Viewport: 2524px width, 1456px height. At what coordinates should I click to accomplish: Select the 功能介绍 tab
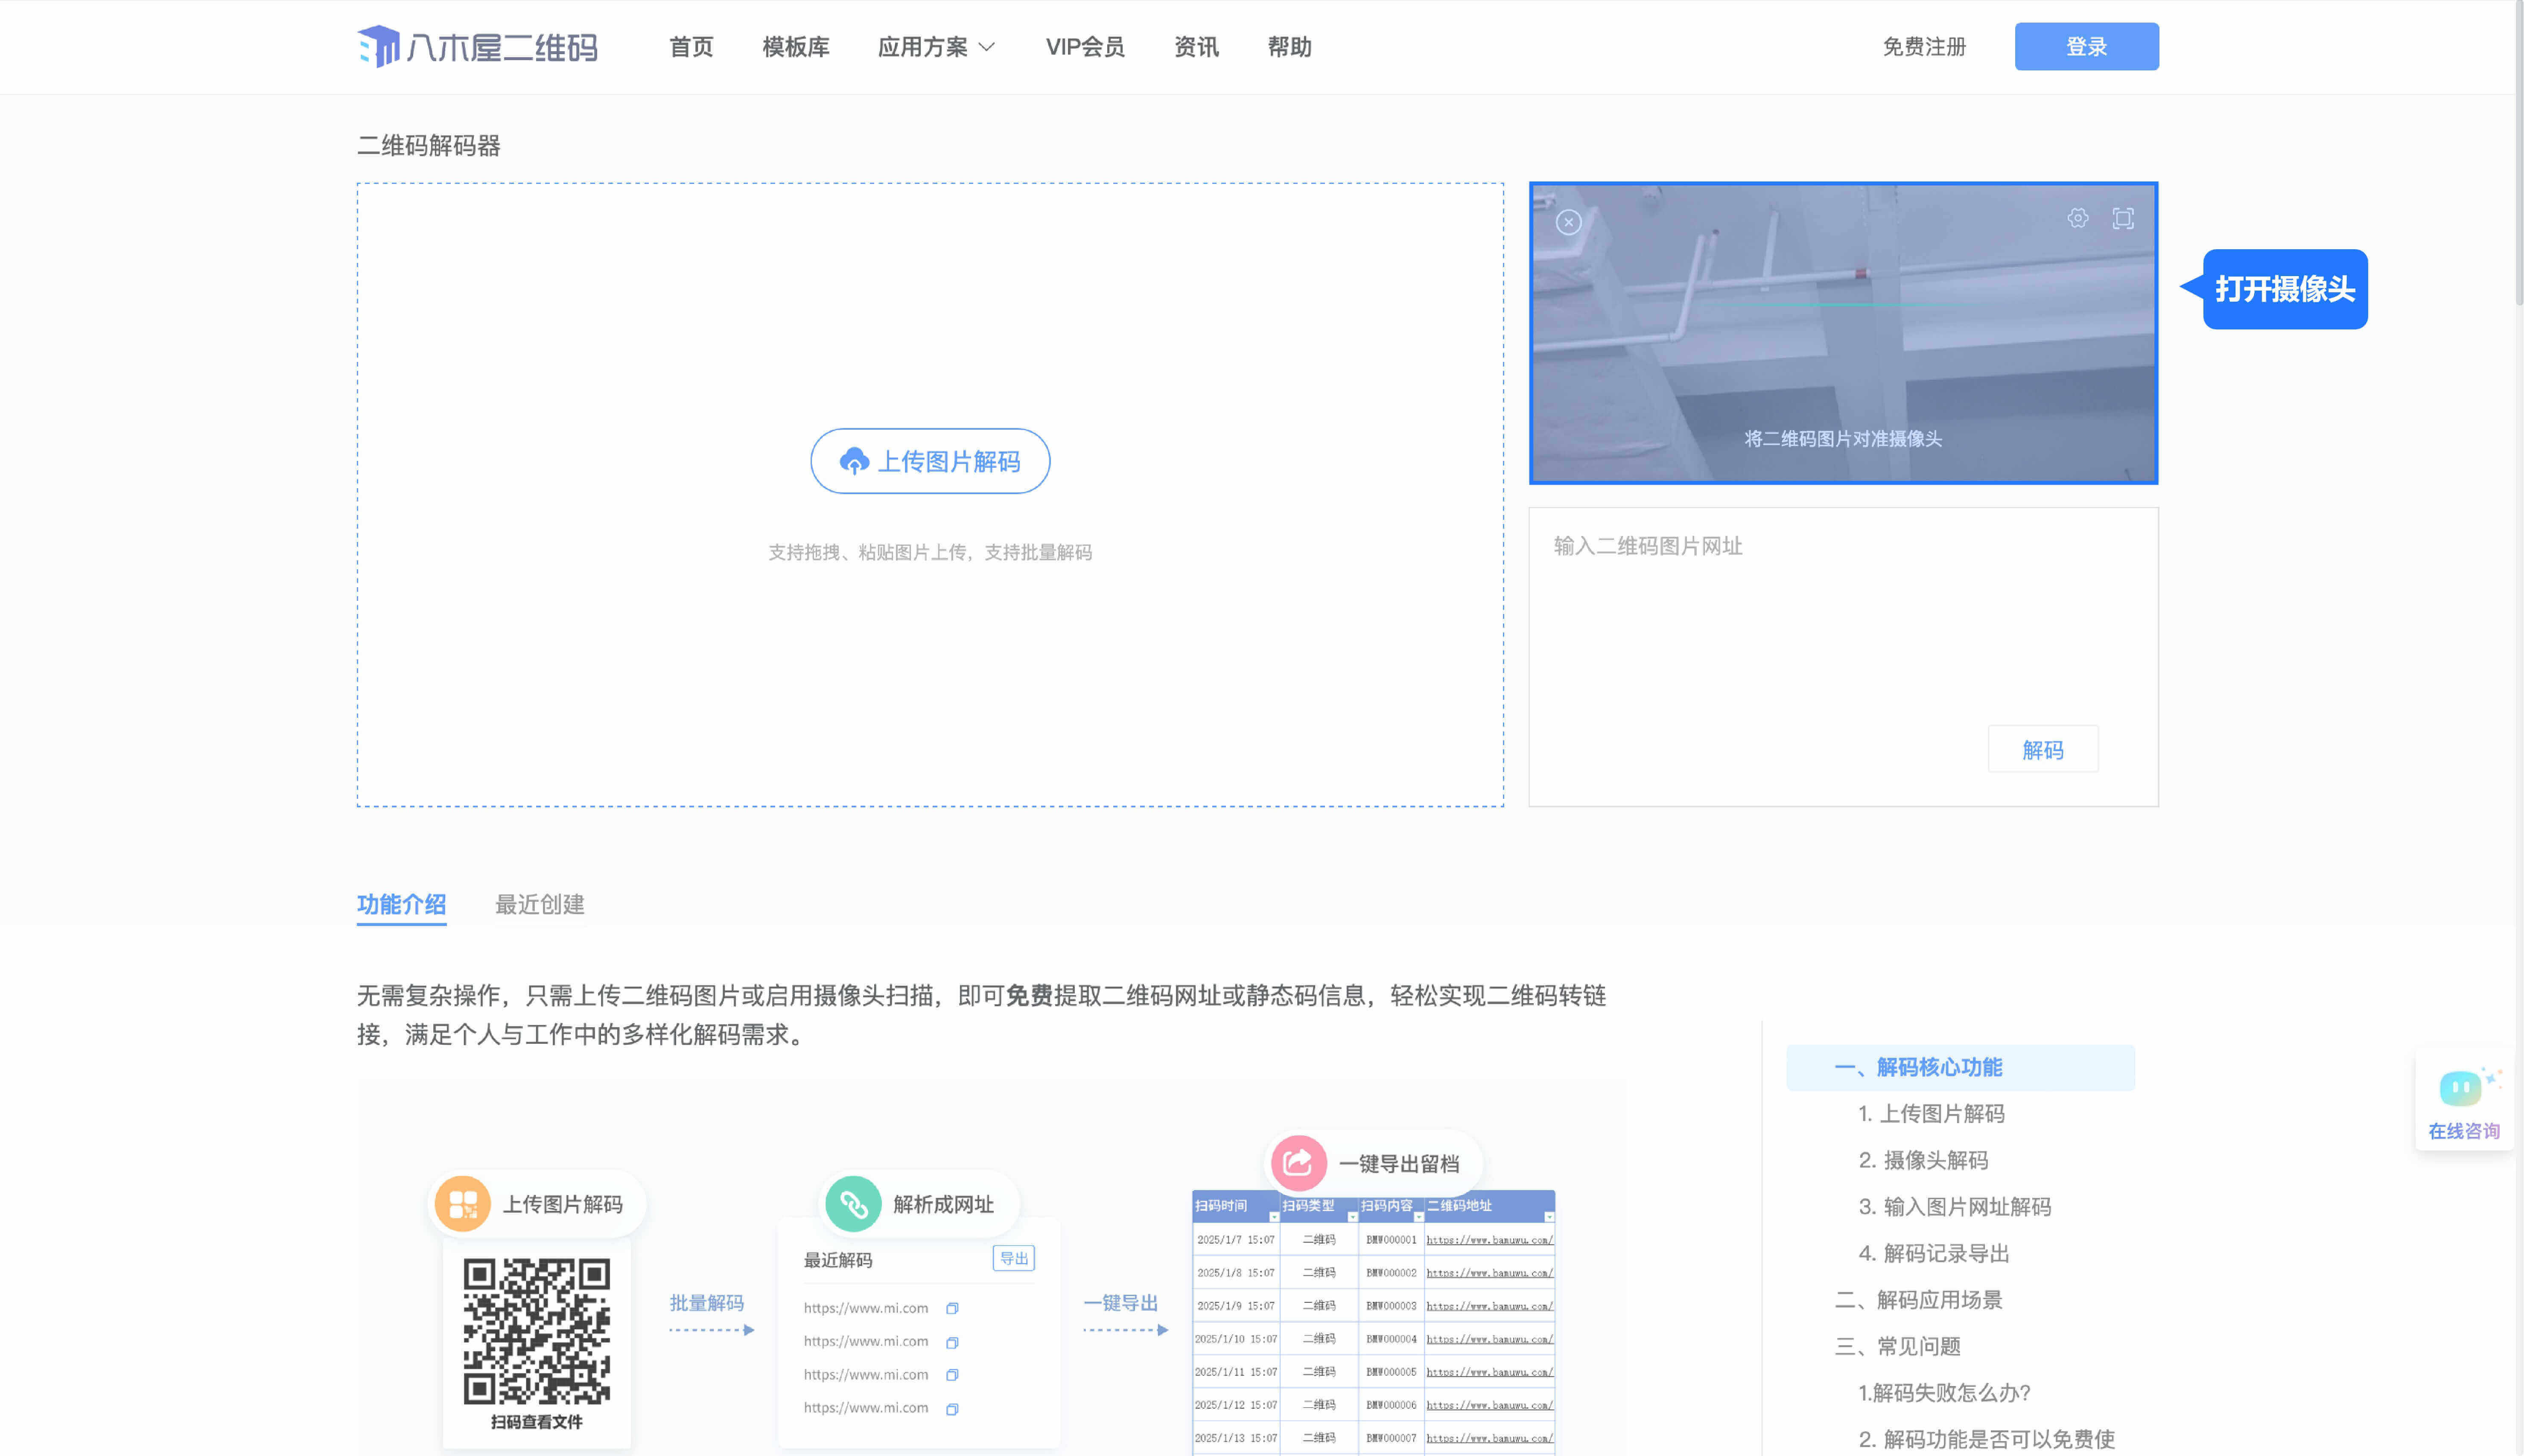point(401,904)
